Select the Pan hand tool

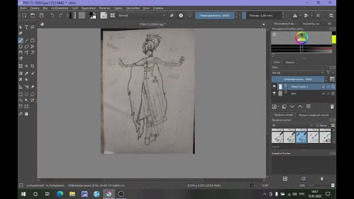27,114
